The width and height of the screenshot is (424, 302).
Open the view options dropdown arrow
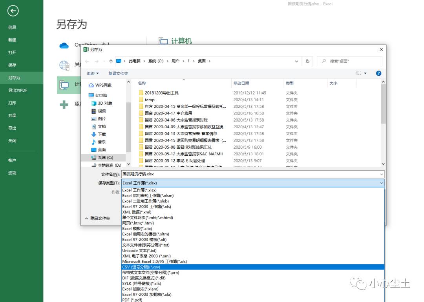coord(366,73)
